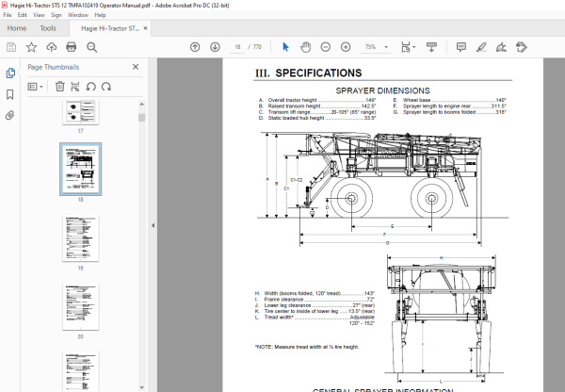
Task: Select the Hagie Hi-Tractor document tab
Action: [x=110, y=28]
